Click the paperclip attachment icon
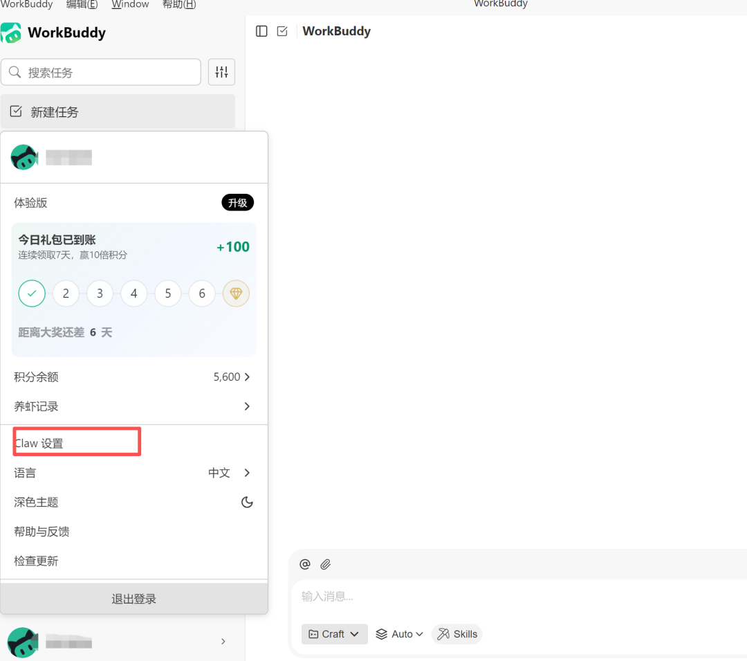 click(x=326, y=564)
